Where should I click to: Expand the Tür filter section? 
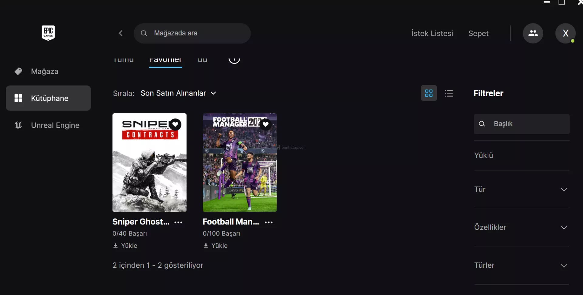[521, 189]
